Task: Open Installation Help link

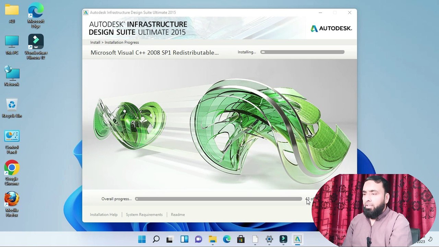Action: [104, 215]
